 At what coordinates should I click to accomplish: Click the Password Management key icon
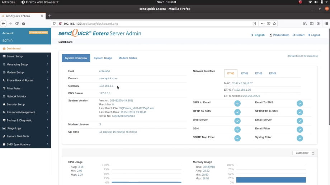pyautogui.click(x=4, y=112)
